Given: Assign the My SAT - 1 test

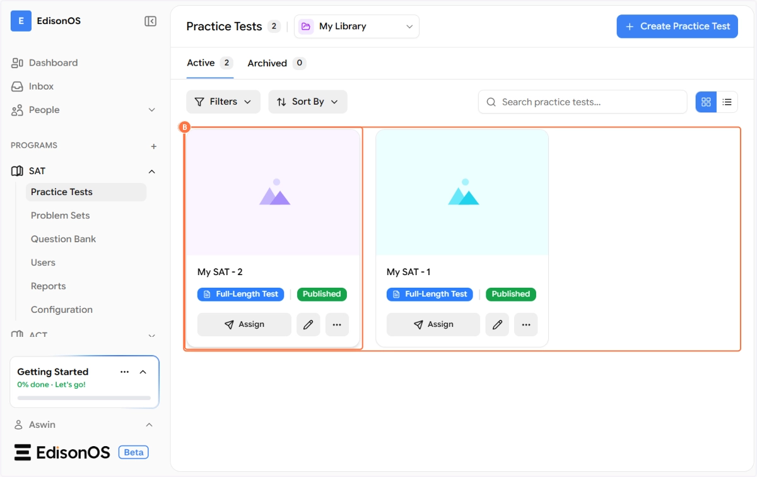Looking at the screenshot, I should coord(433,324).
